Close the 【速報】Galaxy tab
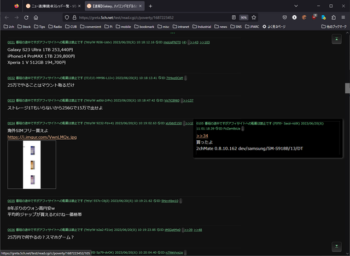 click(141, 6)
